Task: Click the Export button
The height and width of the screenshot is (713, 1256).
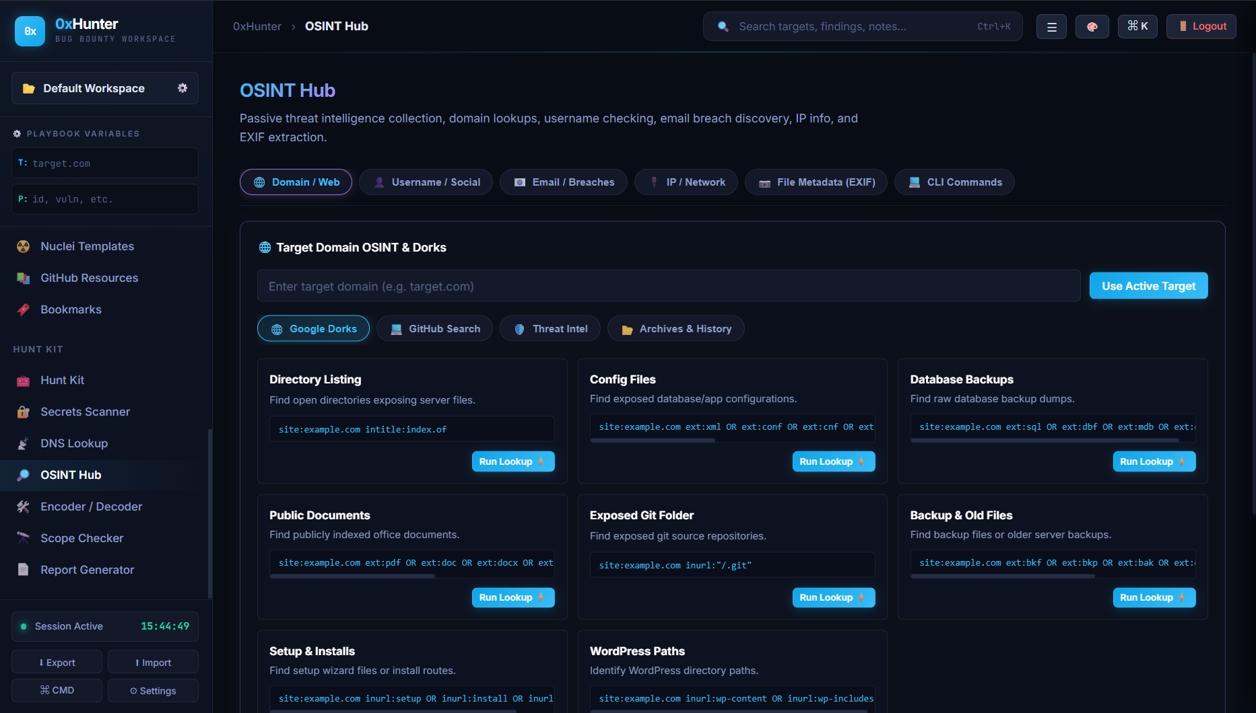Action: point(57,663)
